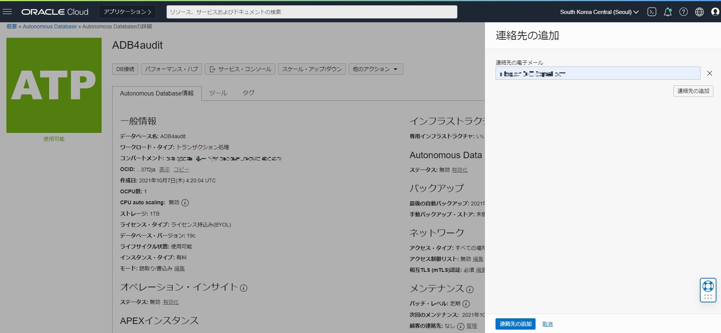Open the サービス・コンソール button

(x=240, y=69)
